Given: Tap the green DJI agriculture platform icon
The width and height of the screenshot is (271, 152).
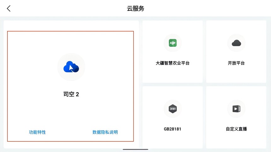Looking at the screenshot, I should (173, 43).
